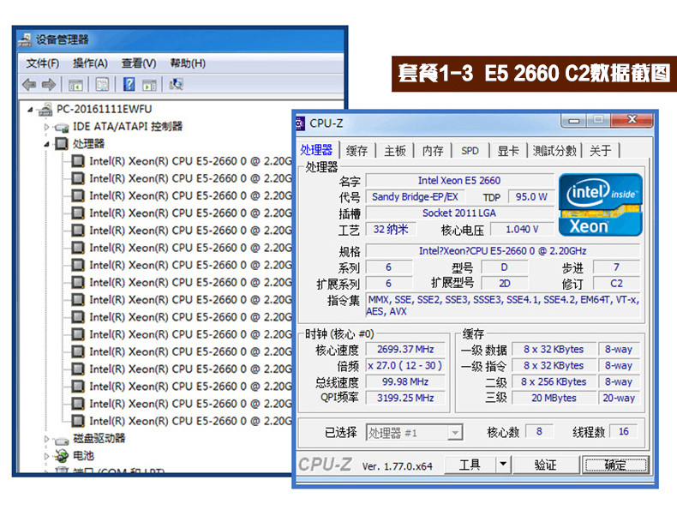677x516 pixels.
Task: Open the 文件(F) menu
Action: 42,63
